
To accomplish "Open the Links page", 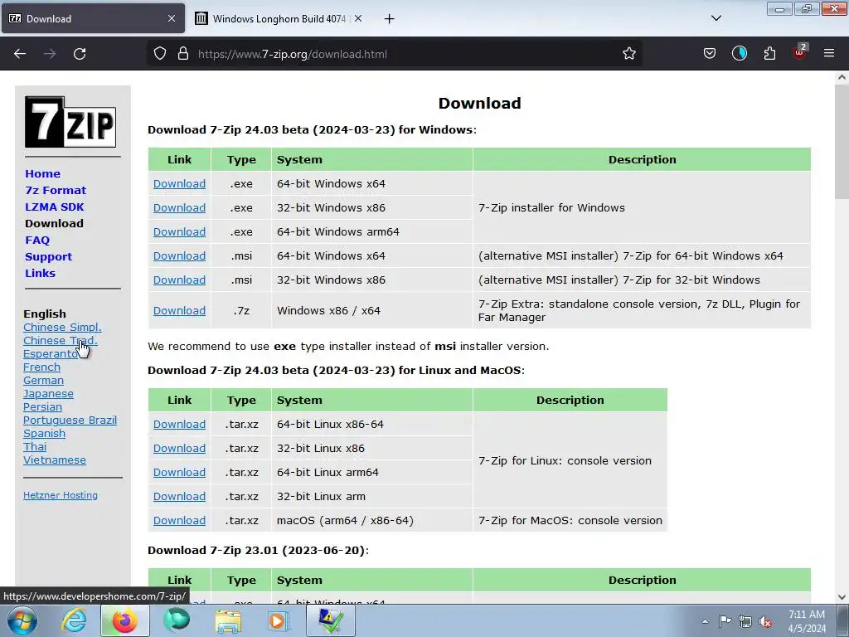I will coord(40,274).
